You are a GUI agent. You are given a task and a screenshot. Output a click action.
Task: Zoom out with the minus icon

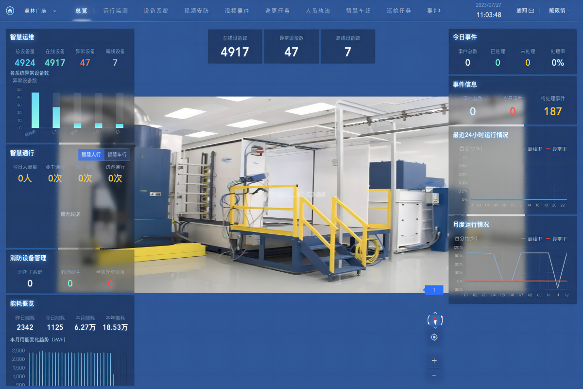pos(434,375)
